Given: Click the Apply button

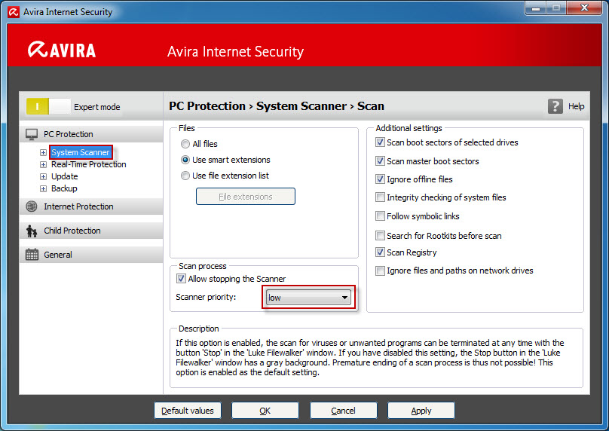Looking at the screenshot, I should point(421,411).
